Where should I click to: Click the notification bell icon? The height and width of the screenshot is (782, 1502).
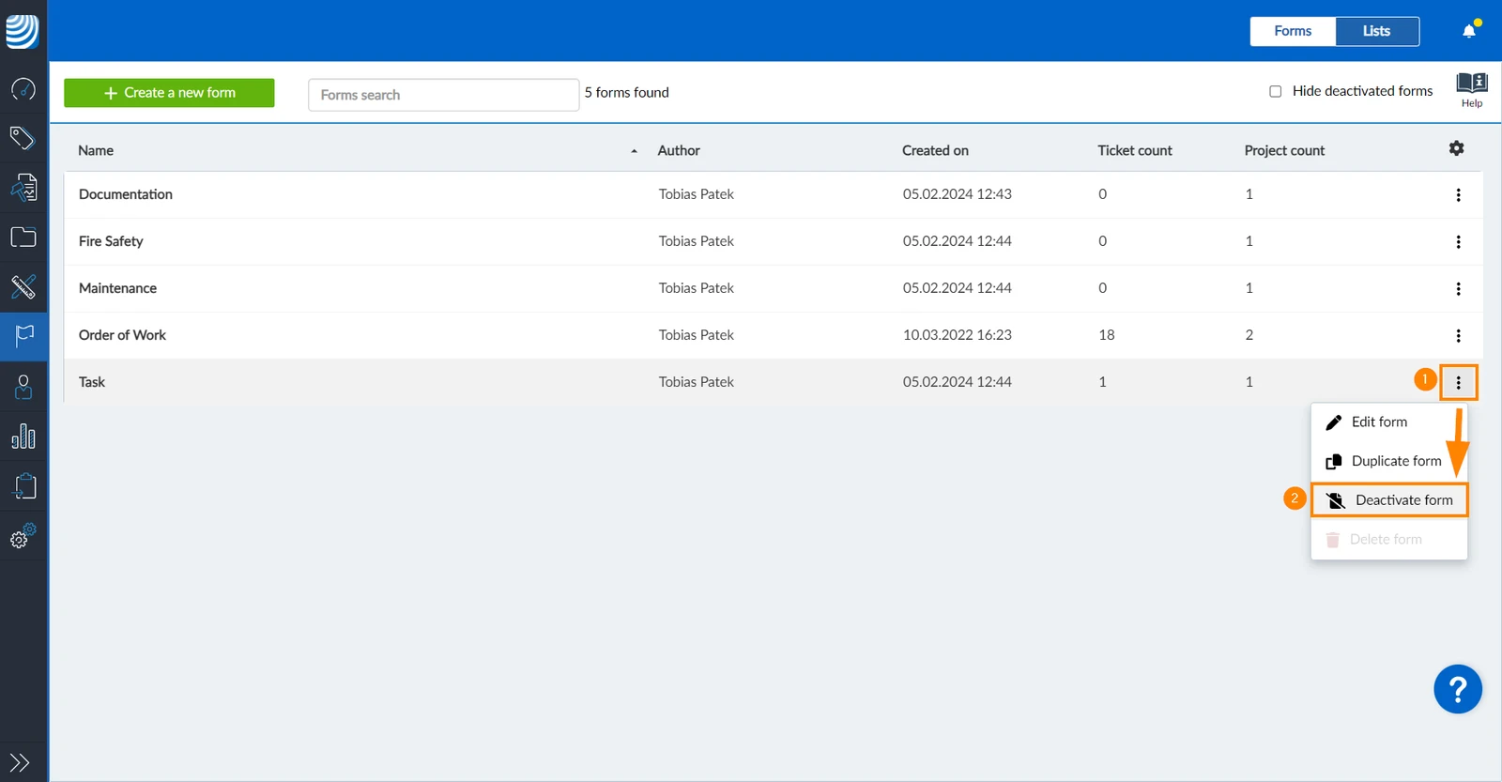1469,31
